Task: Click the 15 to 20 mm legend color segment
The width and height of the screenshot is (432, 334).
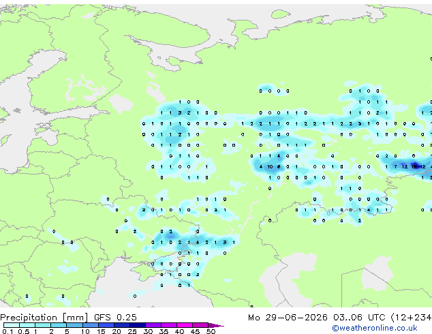Action: [x=106, y=325]
